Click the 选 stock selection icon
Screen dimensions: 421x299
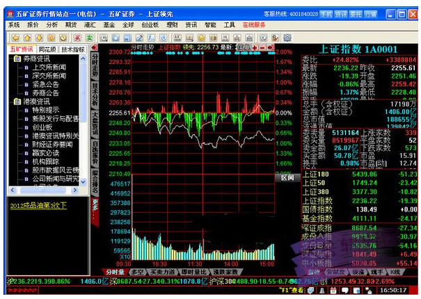click(163, 38)
